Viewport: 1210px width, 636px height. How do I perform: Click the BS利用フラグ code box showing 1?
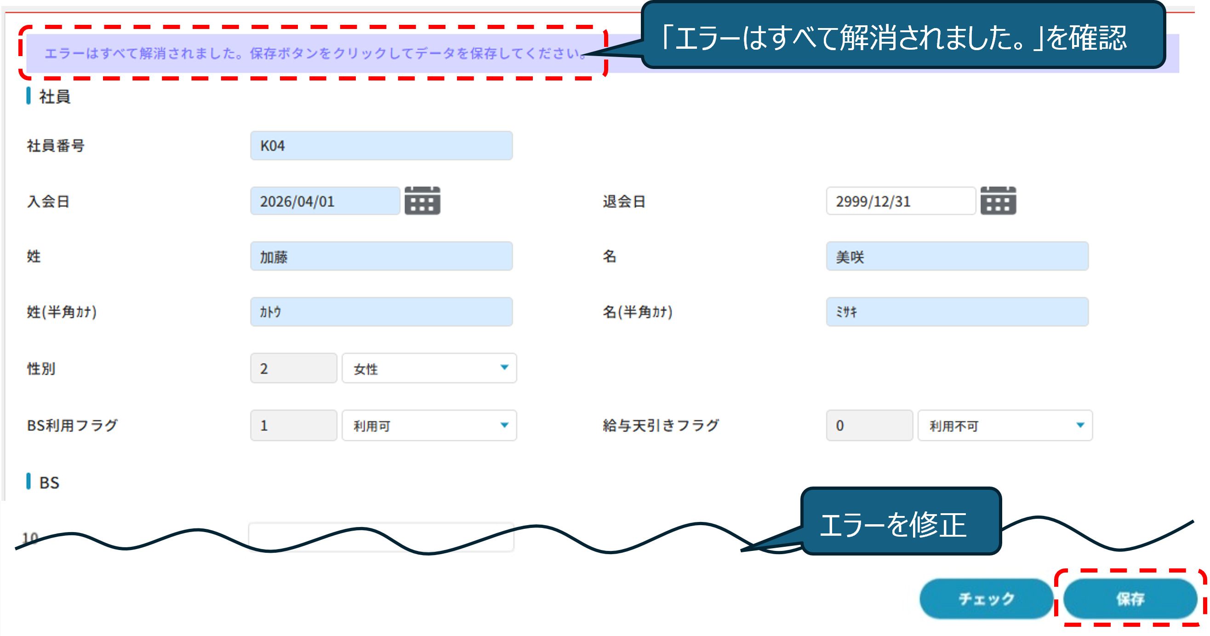coord(293,425)
